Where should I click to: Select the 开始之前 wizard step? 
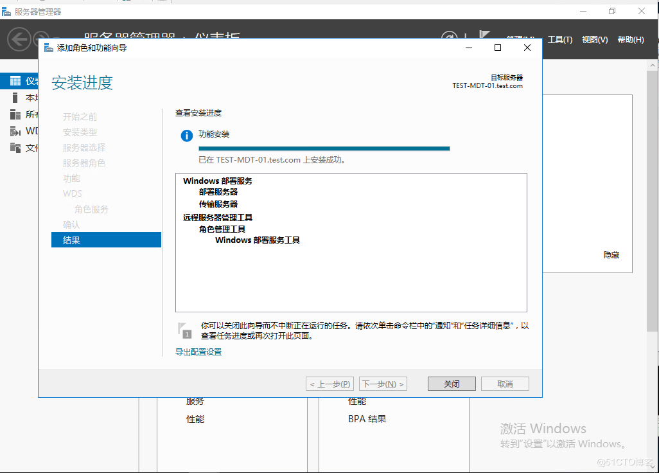[x=80, y=116]
